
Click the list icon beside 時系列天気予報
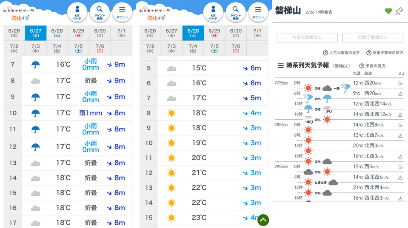coord(280,66)
